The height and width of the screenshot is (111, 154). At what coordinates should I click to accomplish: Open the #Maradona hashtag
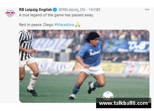coord(64,25)
